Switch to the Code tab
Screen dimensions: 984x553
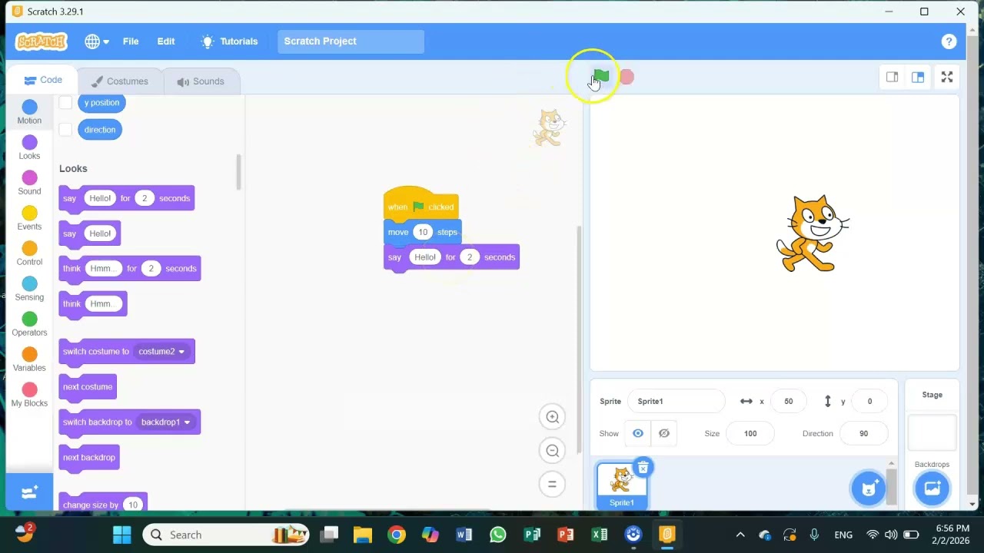pos(42,80)
